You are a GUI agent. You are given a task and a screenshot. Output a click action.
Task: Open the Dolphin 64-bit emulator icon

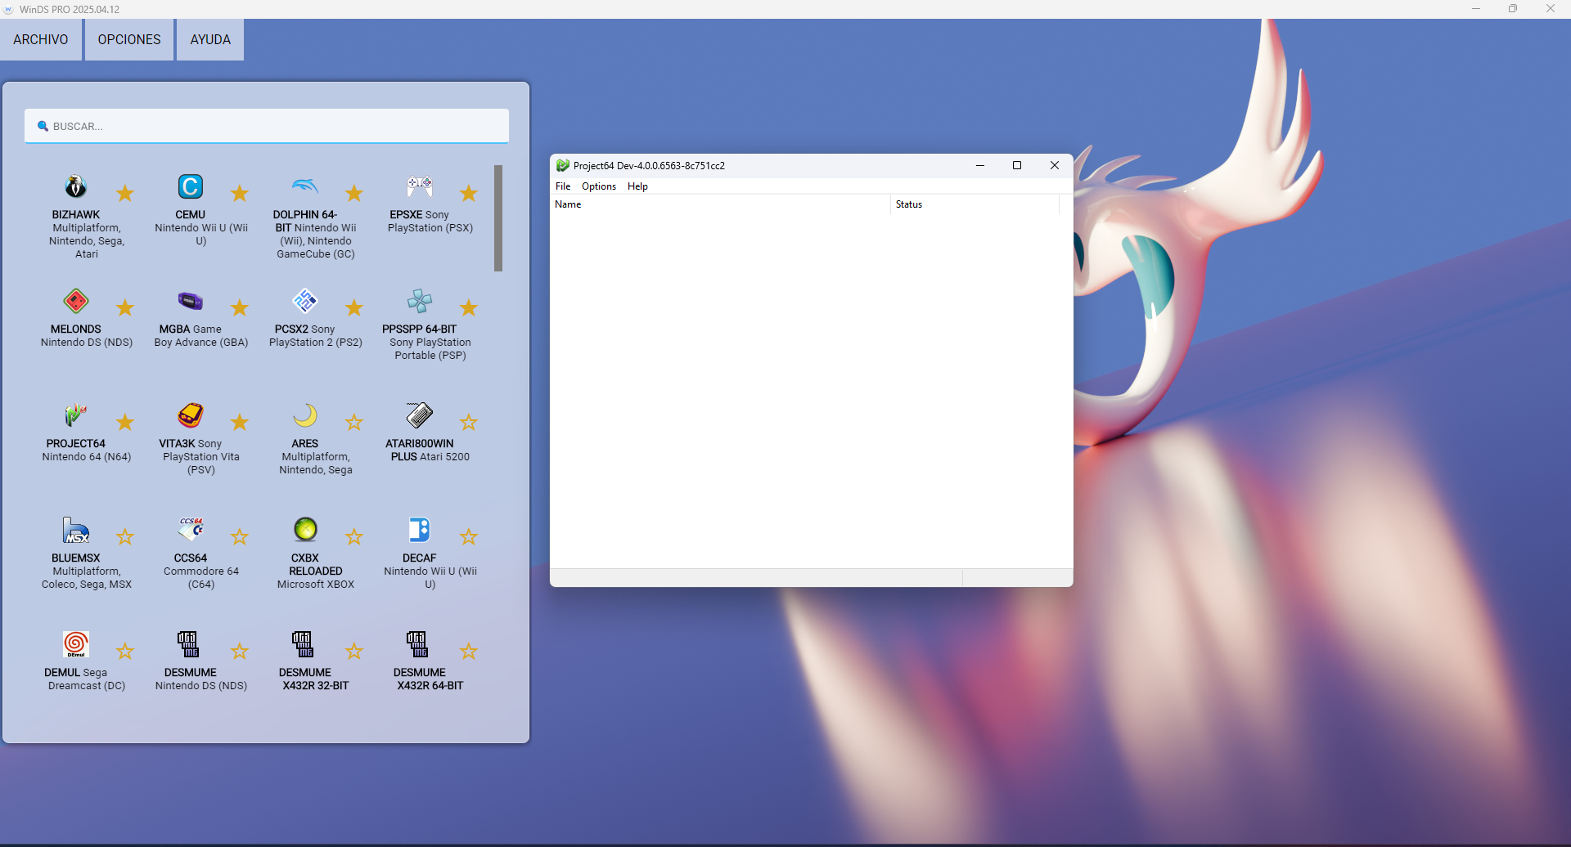tap(305, 186)
